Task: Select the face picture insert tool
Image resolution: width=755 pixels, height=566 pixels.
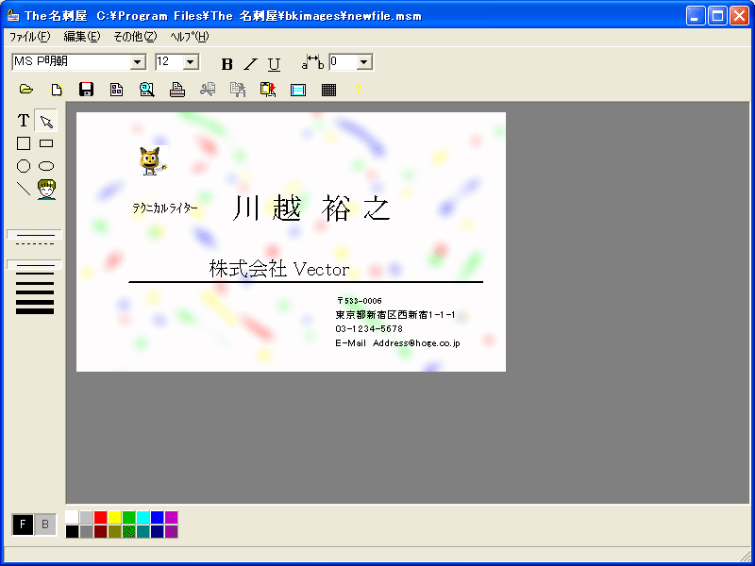Action: (46, 190)
